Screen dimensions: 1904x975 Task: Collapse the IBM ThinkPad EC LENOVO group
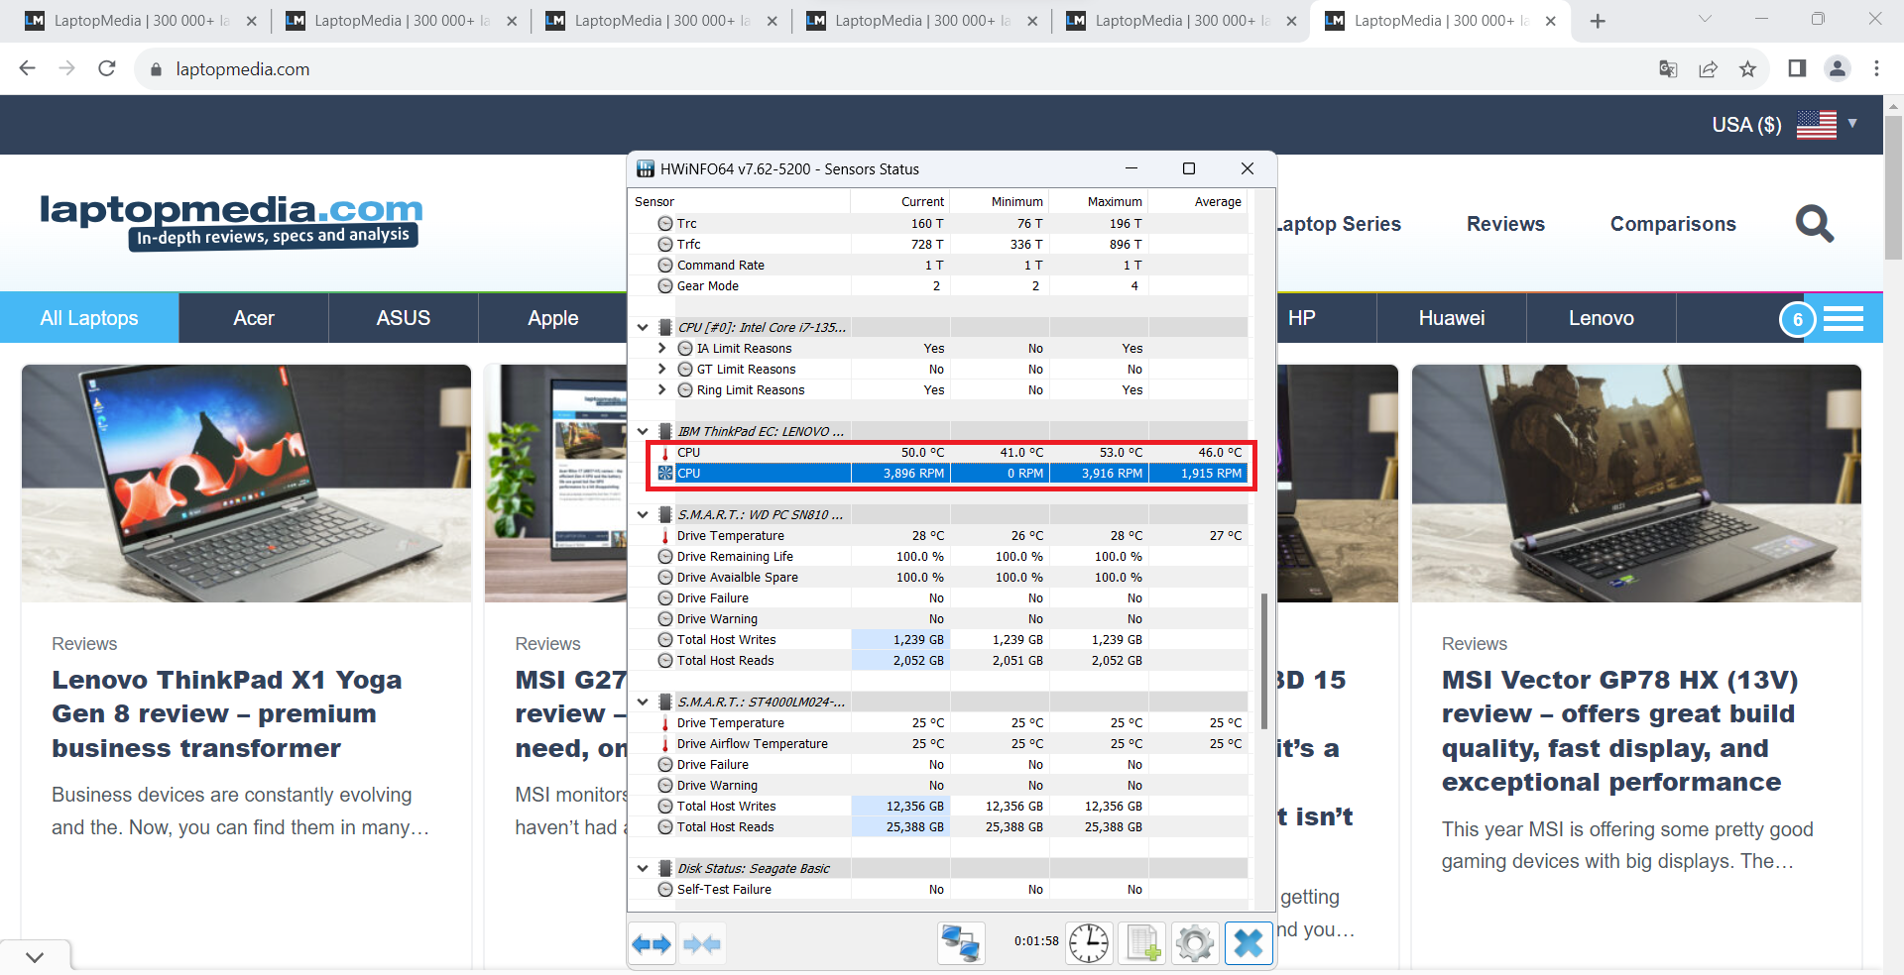tap(643, 431)
